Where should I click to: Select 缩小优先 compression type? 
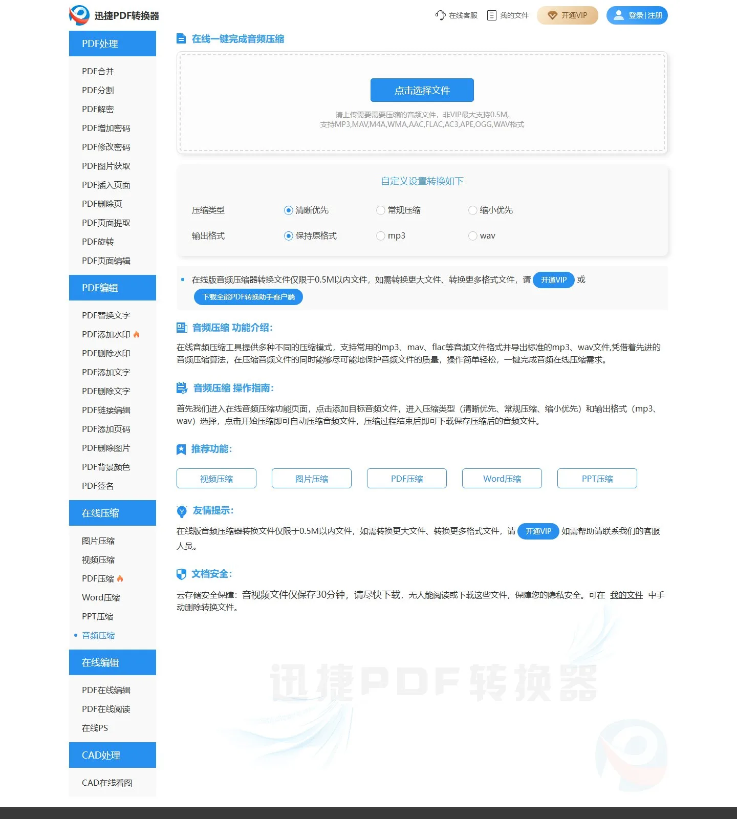tap(473, 210)
